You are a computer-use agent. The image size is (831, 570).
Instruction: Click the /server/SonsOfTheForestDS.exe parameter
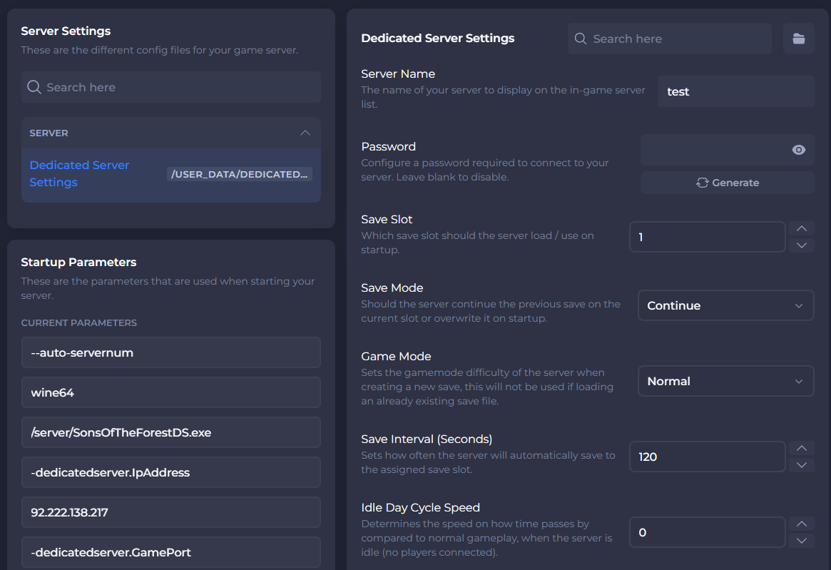coord(170,432)
